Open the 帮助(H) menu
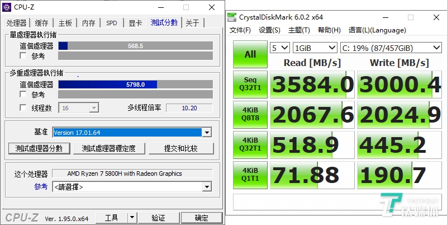Viewport: 447px width, 225px height. (329, 30)
